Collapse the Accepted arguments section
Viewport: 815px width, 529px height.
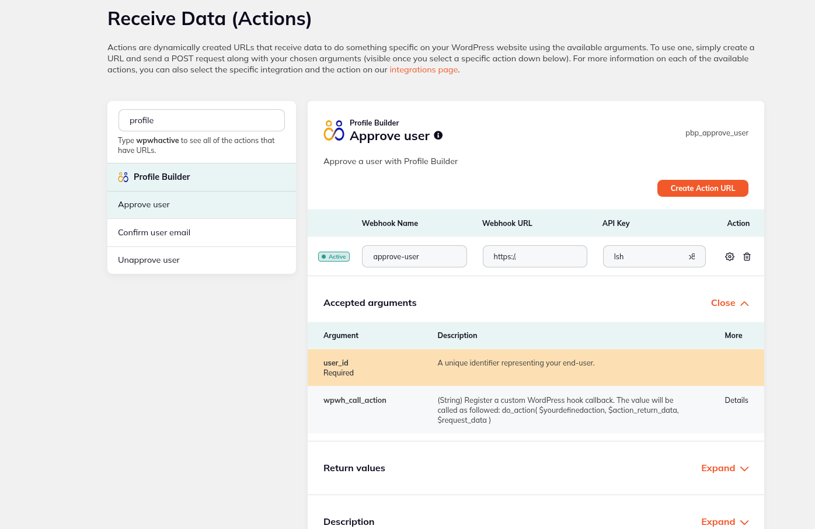[729, 302]
